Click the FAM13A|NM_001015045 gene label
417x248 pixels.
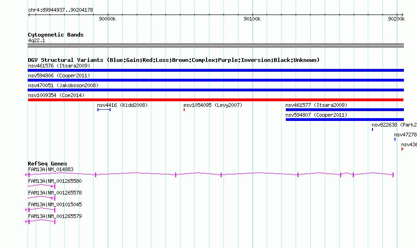coord(55,204)
